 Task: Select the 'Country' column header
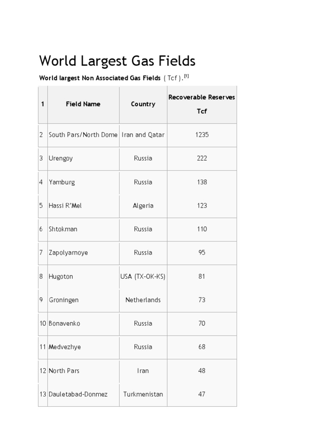tap(143, 104)
